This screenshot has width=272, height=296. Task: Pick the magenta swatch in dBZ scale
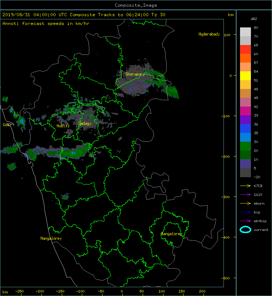point(245,111)
